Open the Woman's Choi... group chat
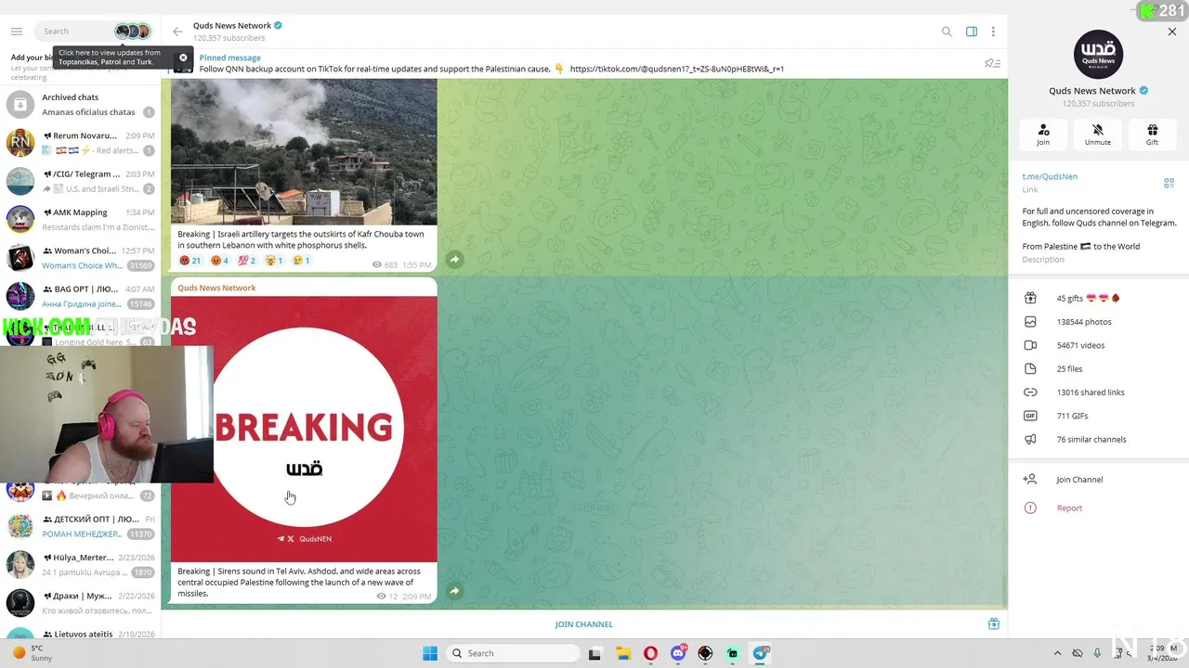Screen dimensions: 1189x668 [x=80, y=258]
